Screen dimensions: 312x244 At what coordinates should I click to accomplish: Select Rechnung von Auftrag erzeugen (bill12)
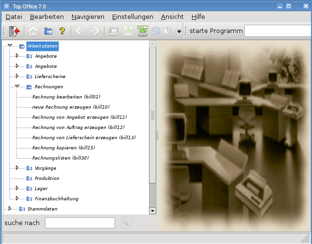[x=78, y=128]
